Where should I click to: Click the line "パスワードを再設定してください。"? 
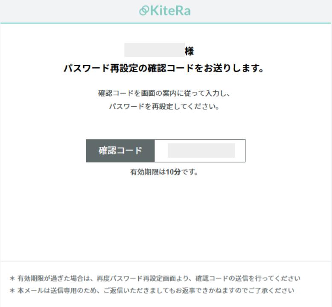[164, 106]
